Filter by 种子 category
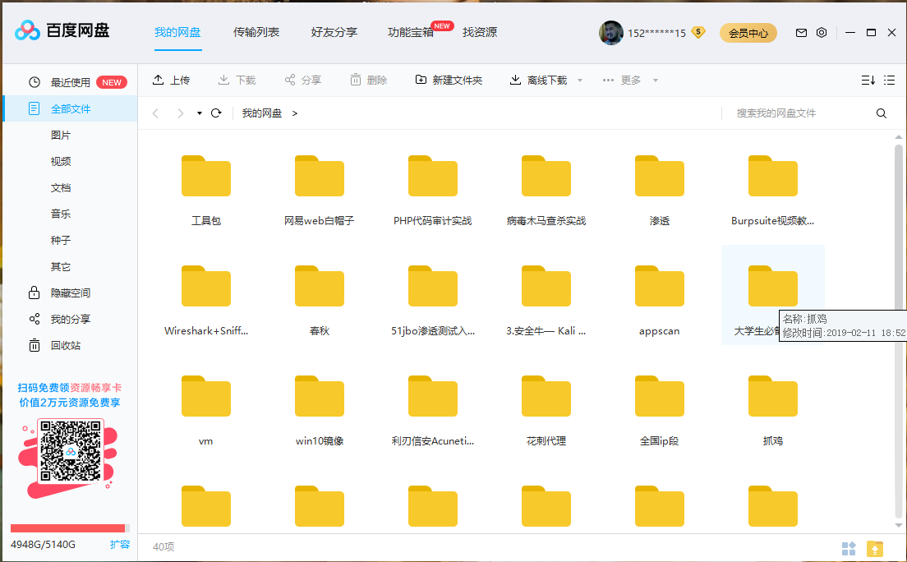 click(61, 240)
